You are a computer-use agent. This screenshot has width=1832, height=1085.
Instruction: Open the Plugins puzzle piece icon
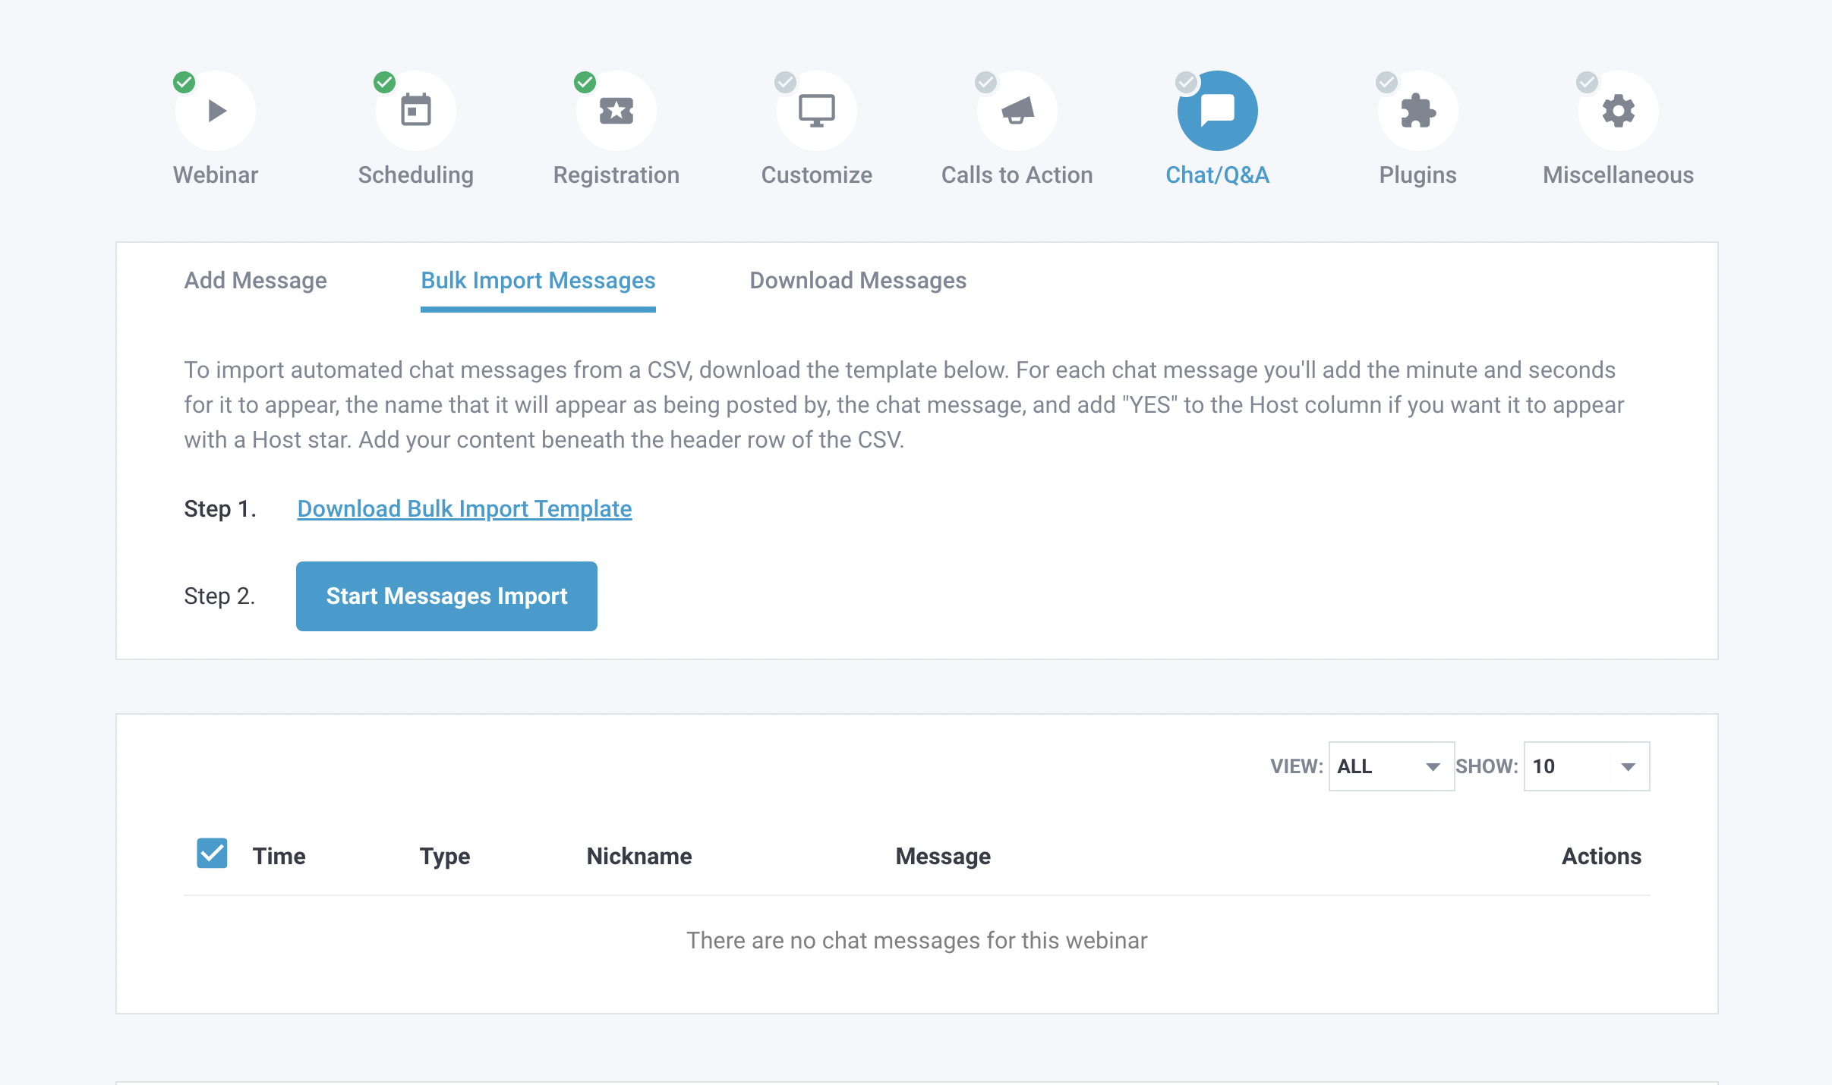(1417, 112)
